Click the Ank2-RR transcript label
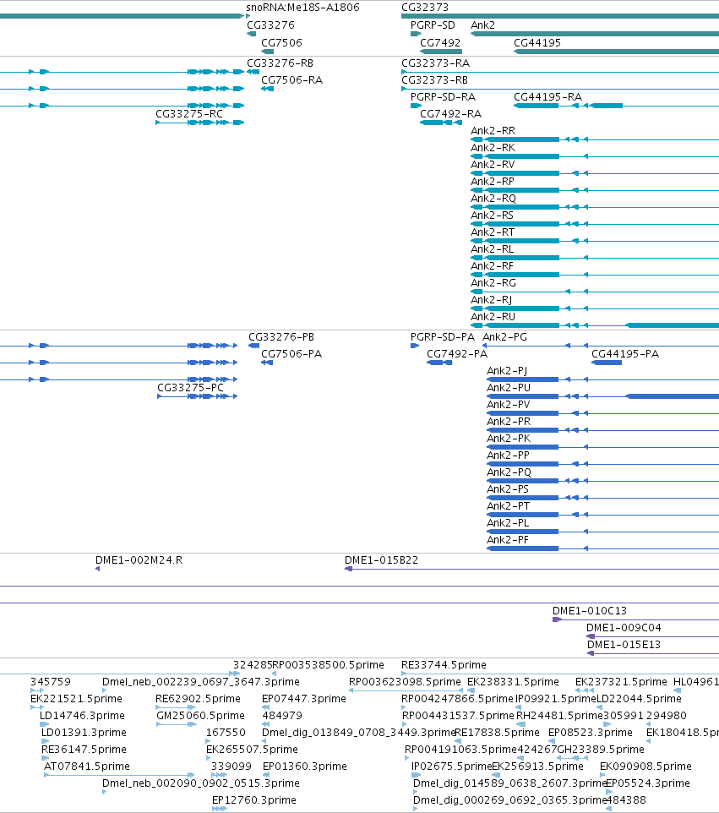The image size is (719, 813). coord(493,131)
